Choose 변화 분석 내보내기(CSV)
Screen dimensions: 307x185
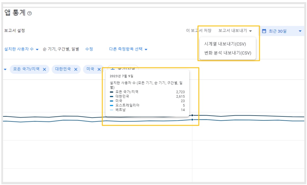(228, 53)
